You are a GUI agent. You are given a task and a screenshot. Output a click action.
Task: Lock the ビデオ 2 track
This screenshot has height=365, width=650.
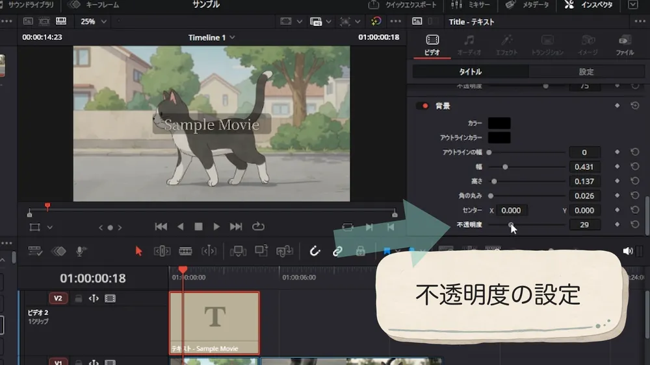pyautogui.click(x=78, y=298)
